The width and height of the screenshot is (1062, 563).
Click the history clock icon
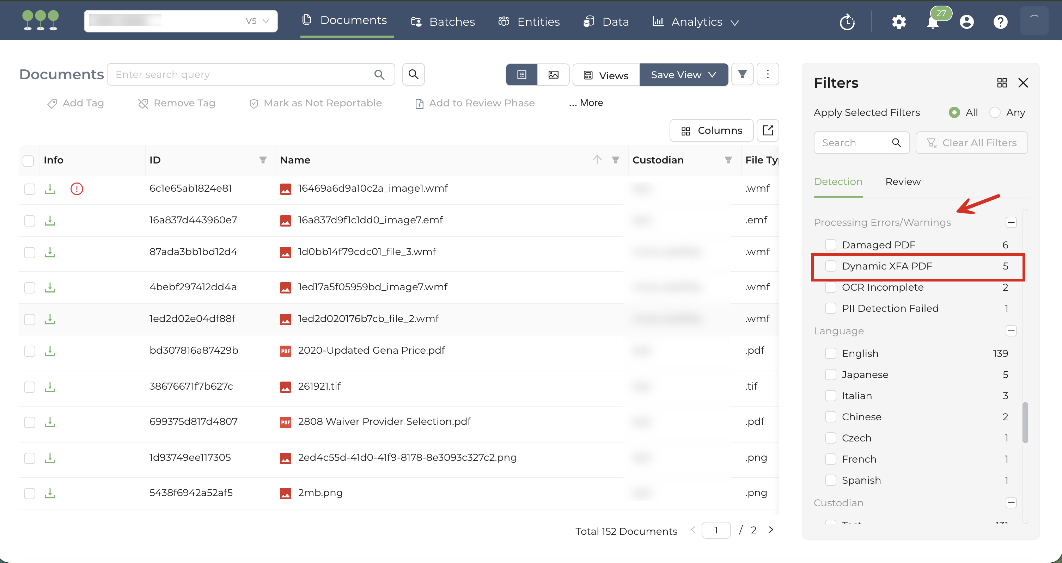coord(847,22)
